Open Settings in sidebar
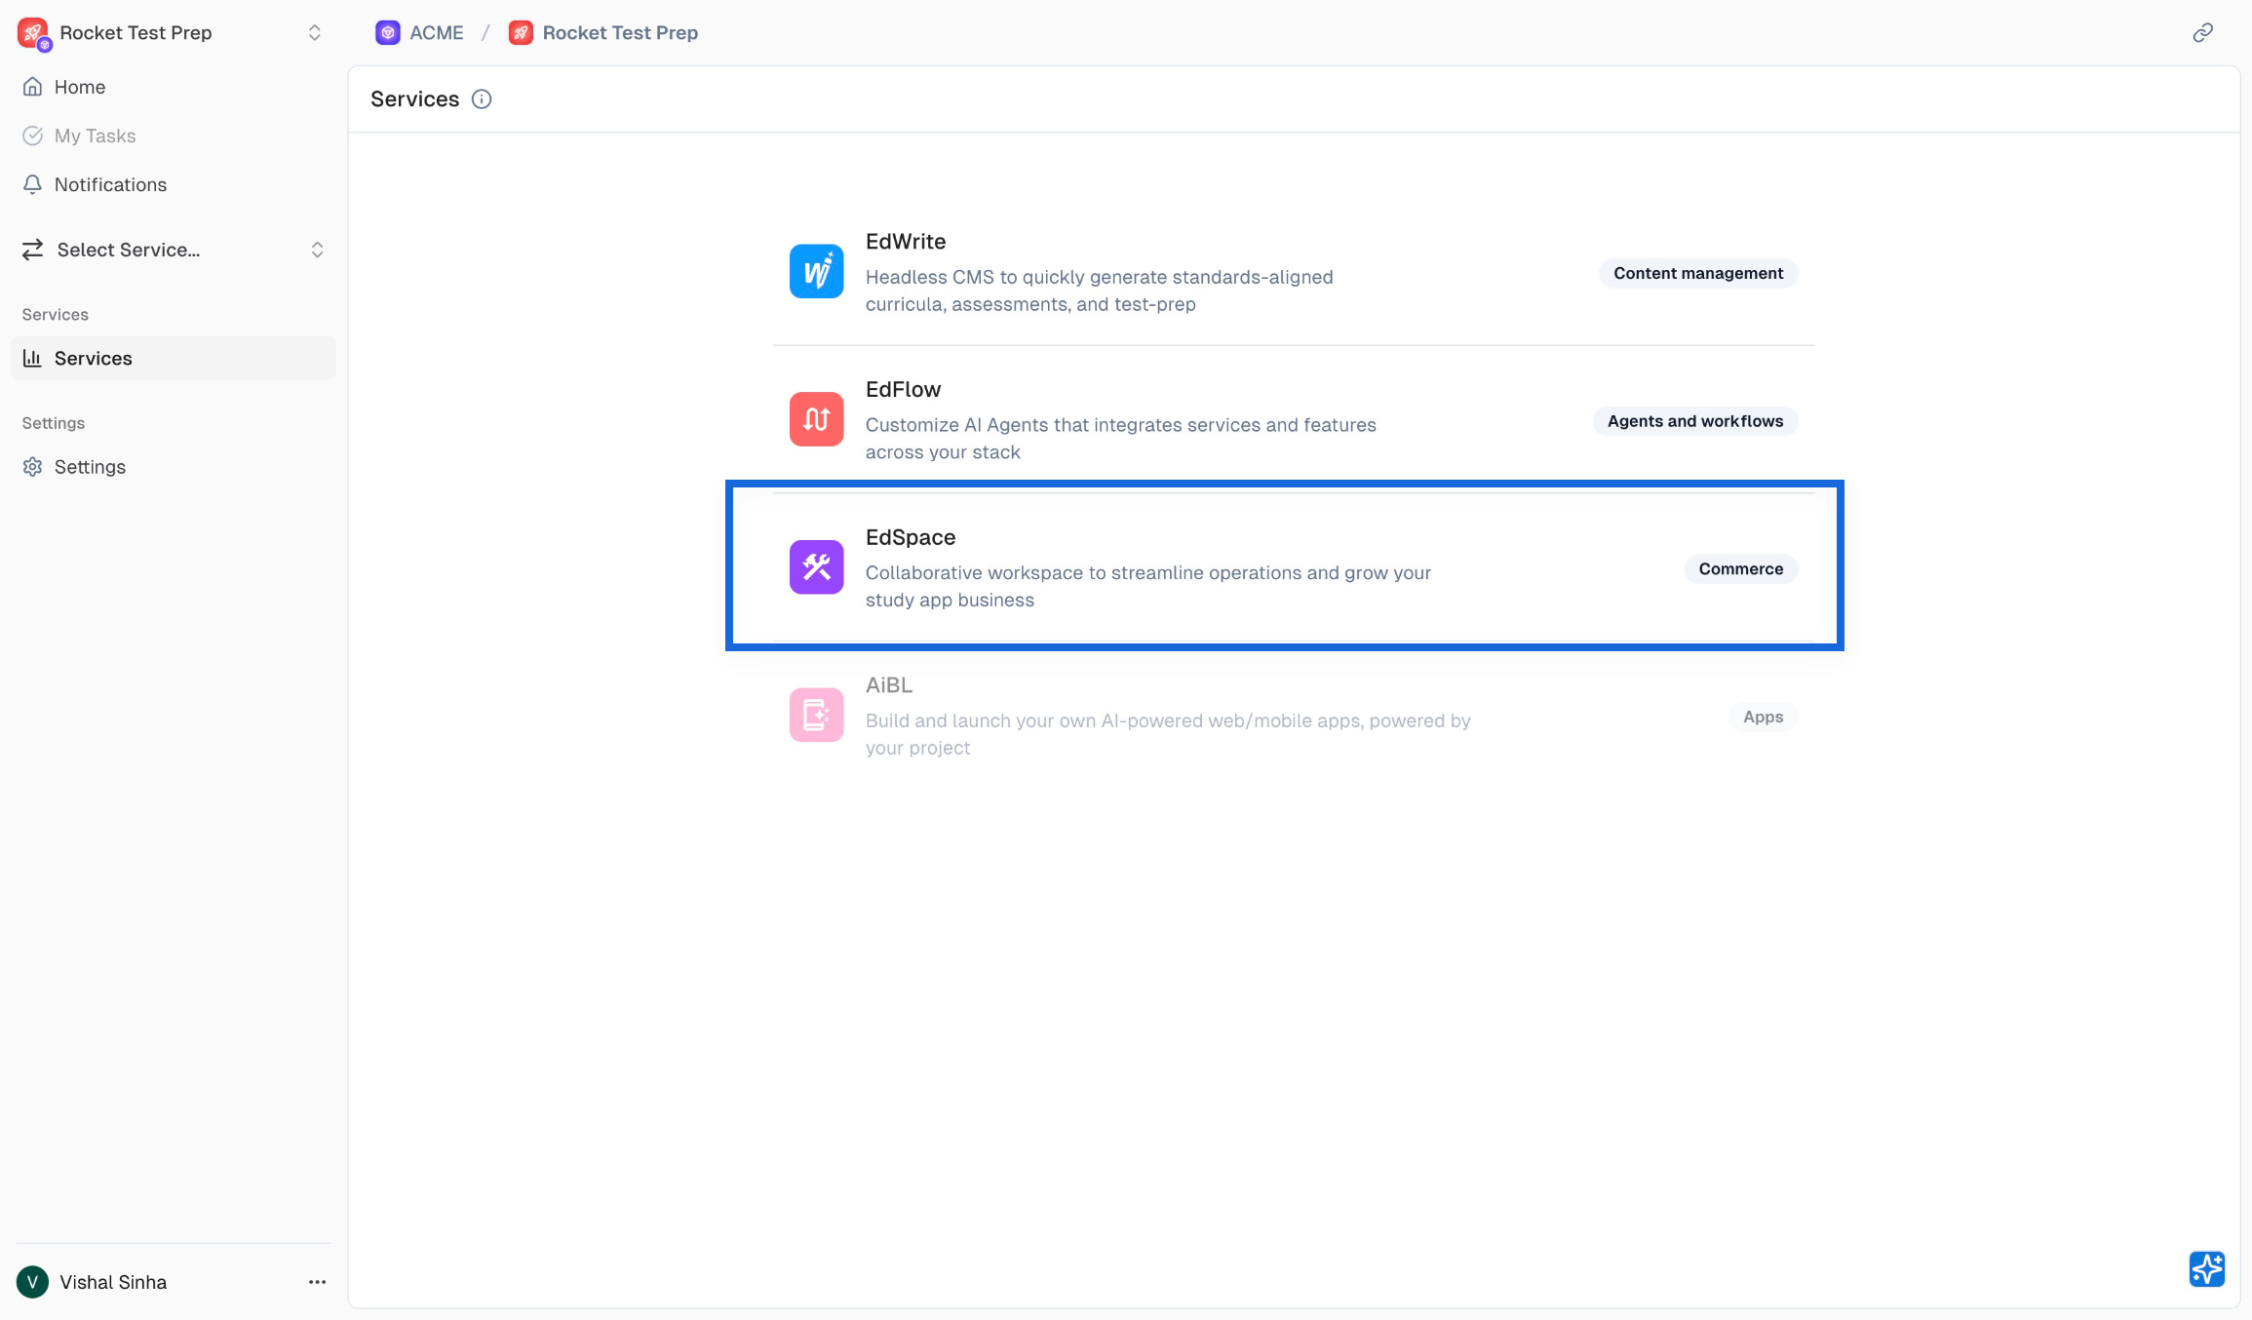 pos(90,467)
